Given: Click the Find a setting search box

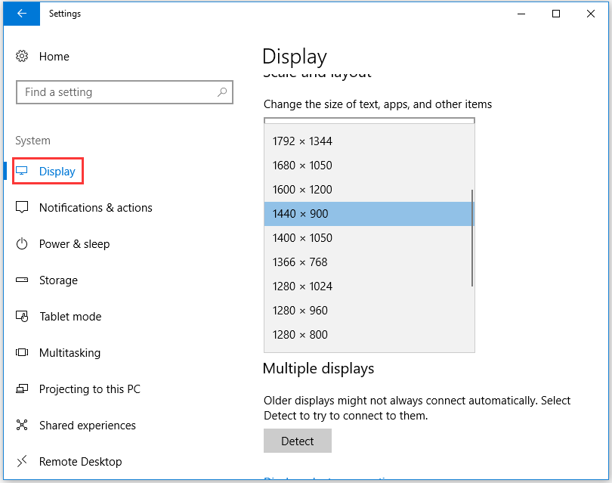Looking at the screenshot, I should coord(125,92).
